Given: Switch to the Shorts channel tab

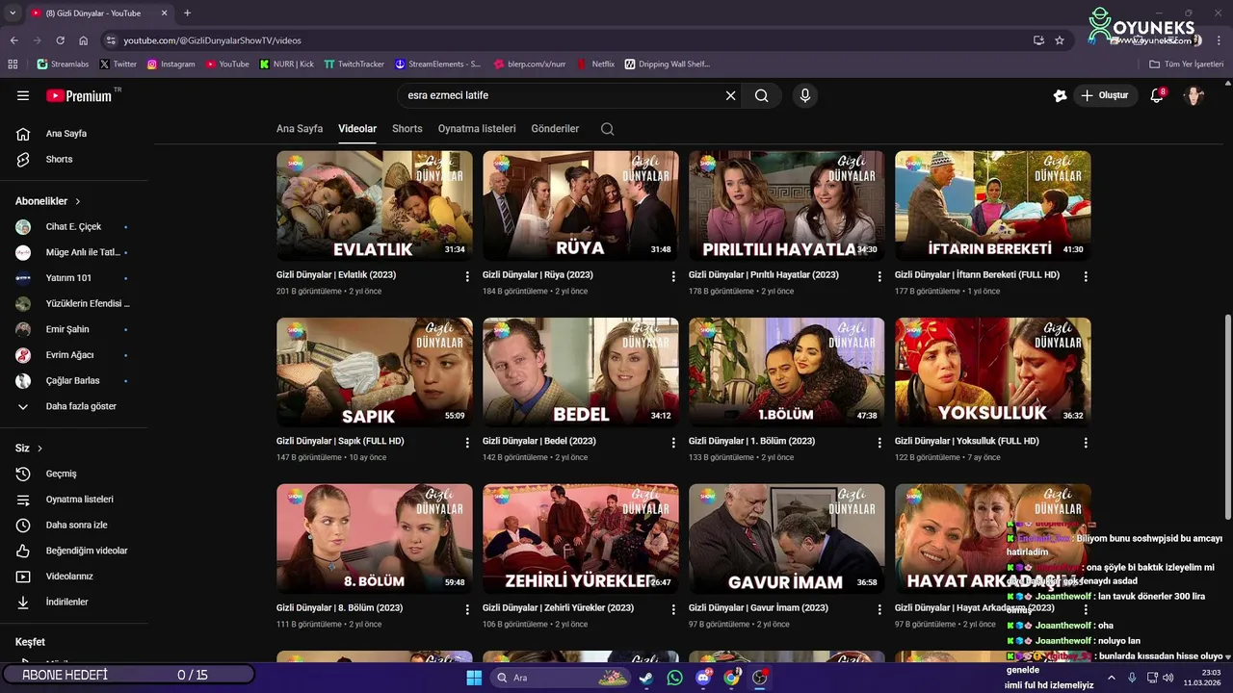Looking at the screenshot, I should 407,129.
